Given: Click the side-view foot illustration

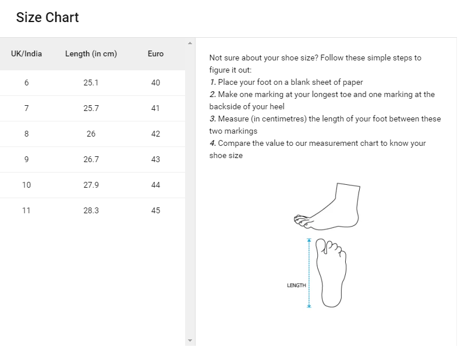Looking at the screenshot, I should click(x=327, y=207).
